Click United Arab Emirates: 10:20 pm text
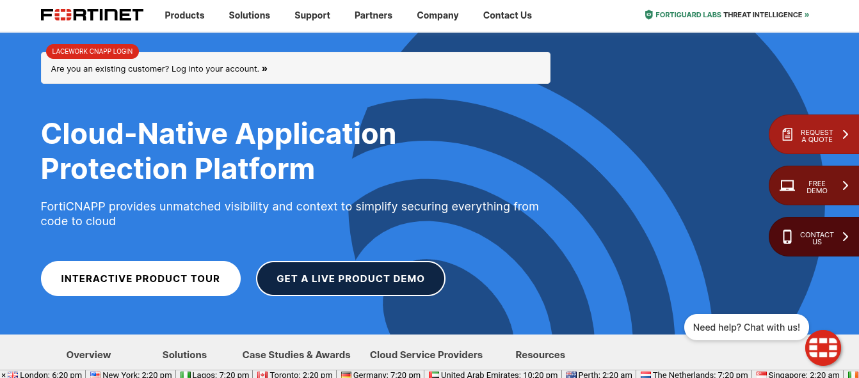859x378 pixels. [x=500, y=375]
